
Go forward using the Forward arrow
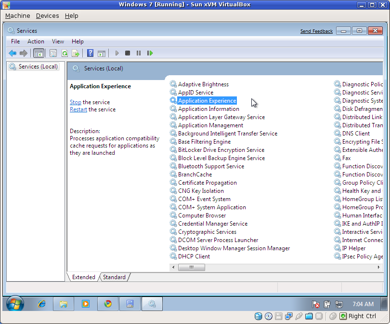[x=23, y=53]
